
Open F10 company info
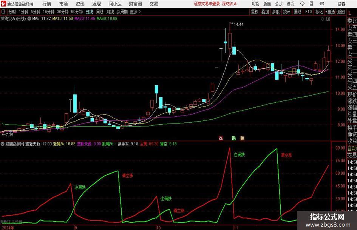pos(309,12)
